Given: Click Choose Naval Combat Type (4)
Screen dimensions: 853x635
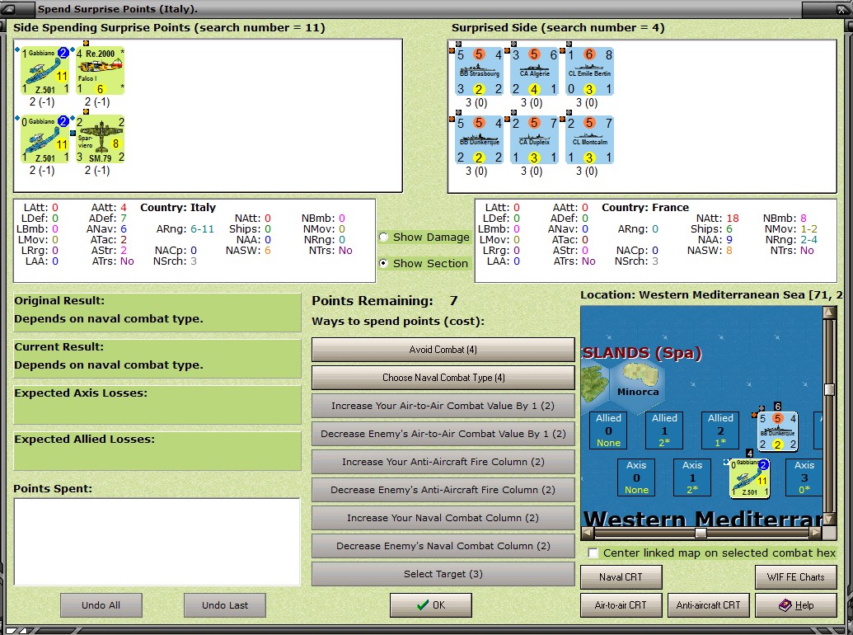Looking at the screenshot, I should click(443, 378).
